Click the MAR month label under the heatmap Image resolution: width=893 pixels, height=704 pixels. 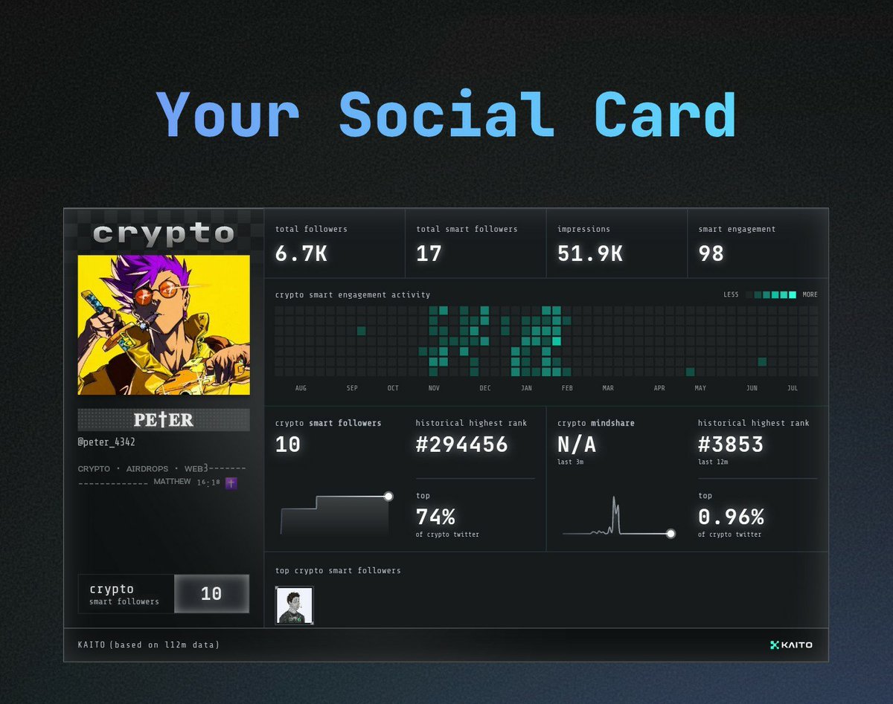pos(608,388)
